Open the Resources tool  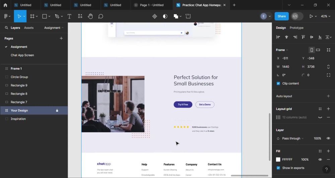click(80, 16)
